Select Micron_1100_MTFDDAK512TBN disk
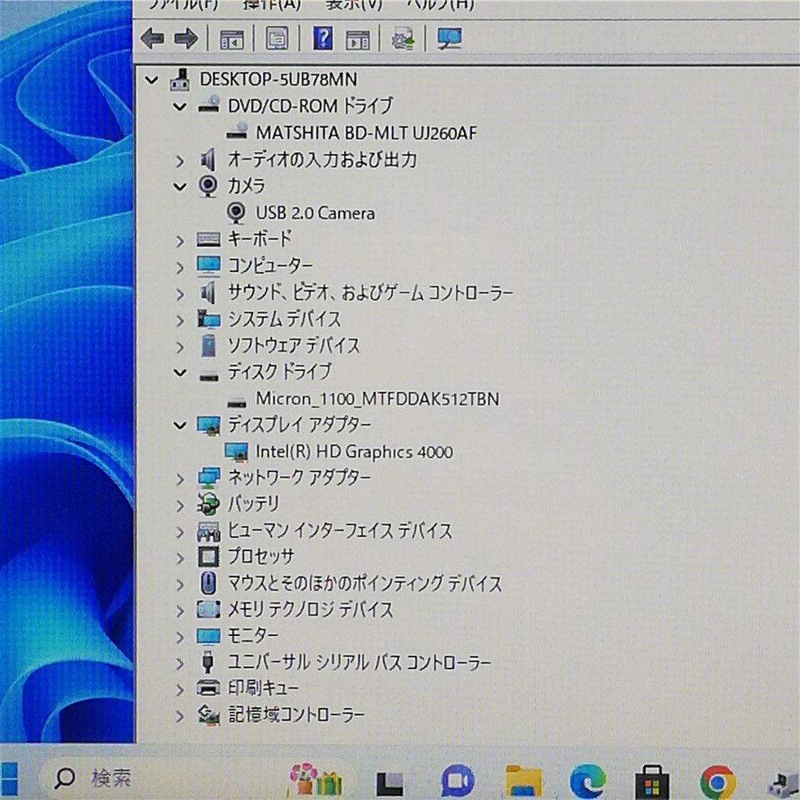 coord(378,398)
